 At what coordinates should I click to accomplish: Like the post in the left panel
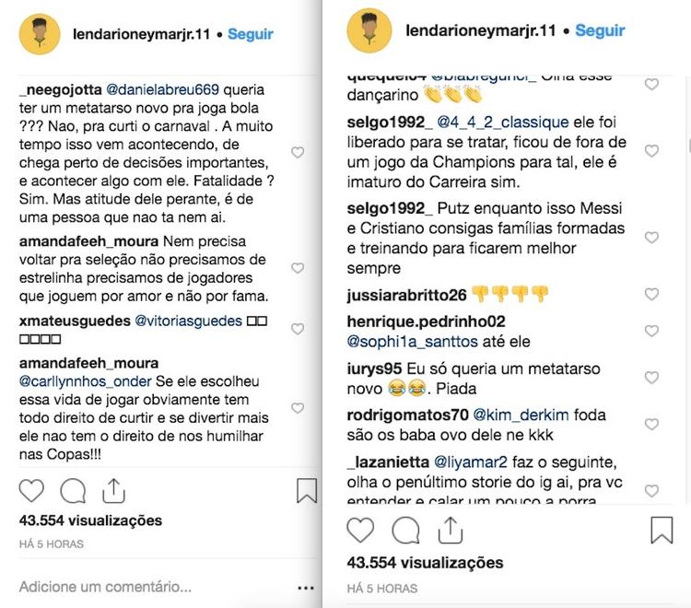pos(32,491)
